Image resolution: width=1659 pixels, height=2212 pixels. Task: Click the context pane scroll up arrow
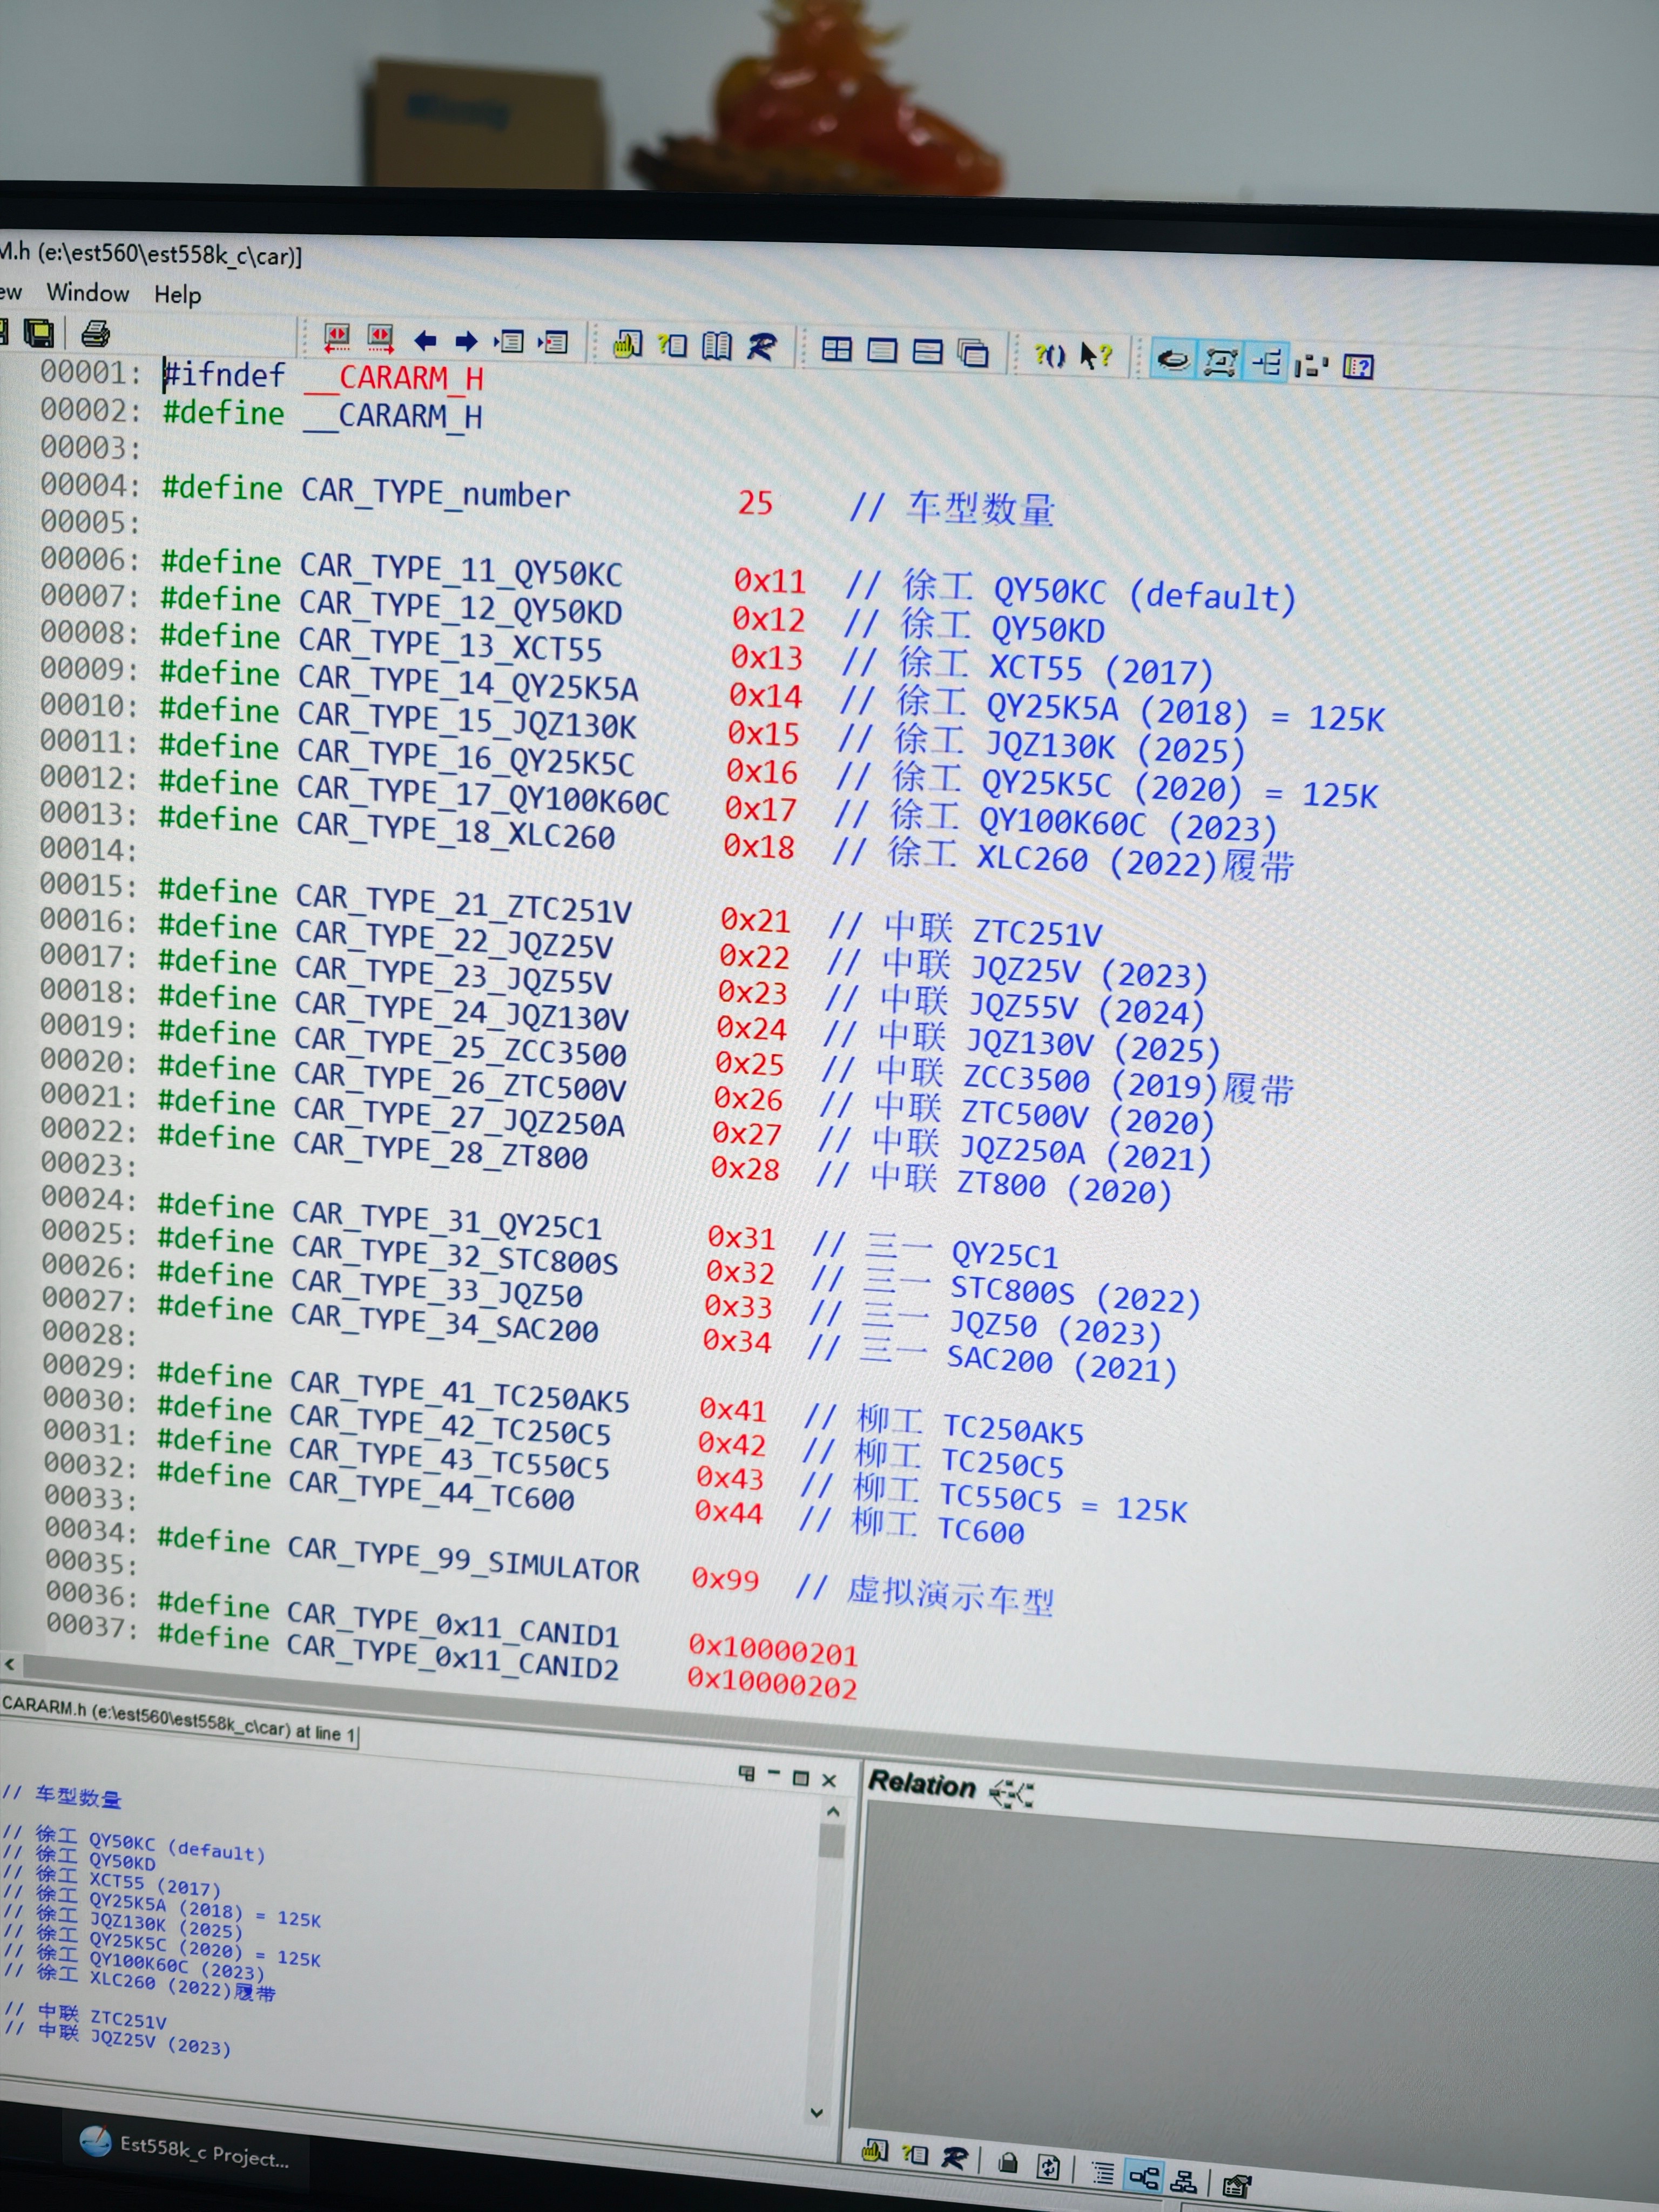pos(833,1811)
